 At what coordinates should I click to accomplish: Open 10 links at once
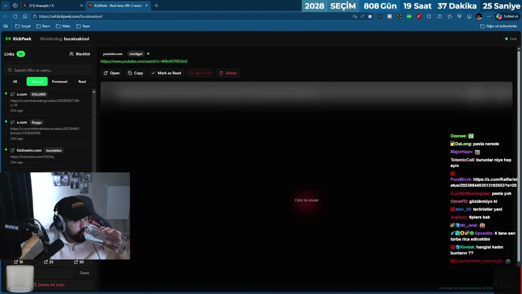point(18,262)
